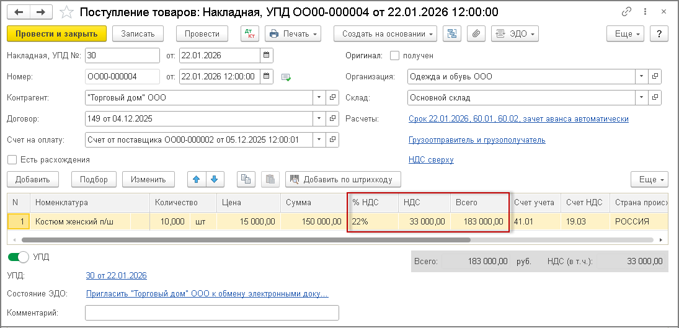
Task: Open the three-dot menu in the title bar
Action: point(646,12)
